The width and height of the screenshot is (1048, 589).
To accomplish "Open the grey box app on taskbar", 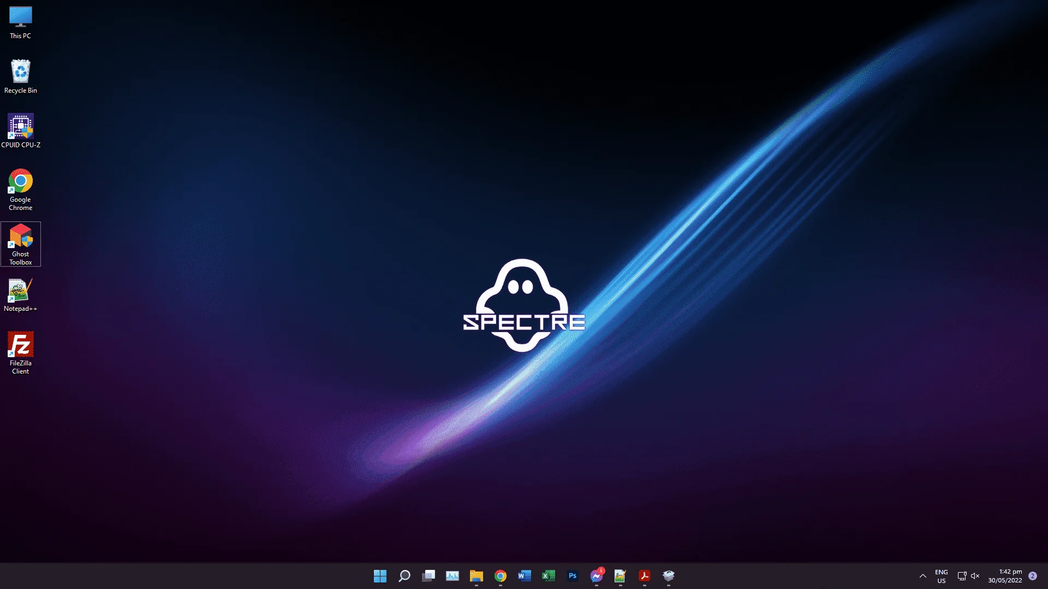I will [669, 576].
